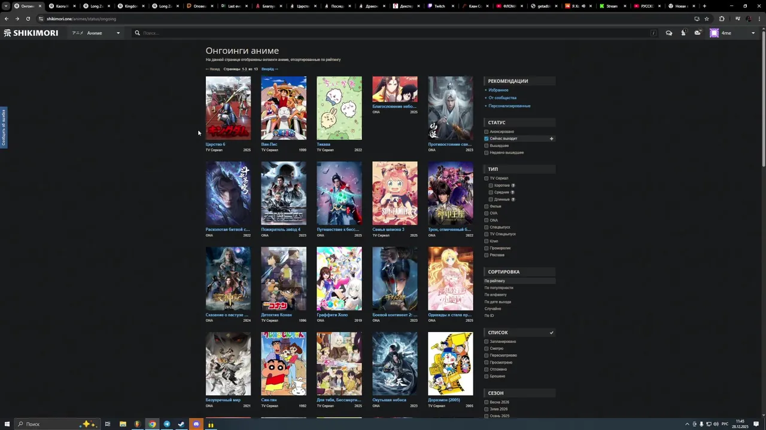This screenshot has height=430, width=766.
Task: Check the Недавно вышедшее filter
Action: pyautogui.click(x=487, y=153)
